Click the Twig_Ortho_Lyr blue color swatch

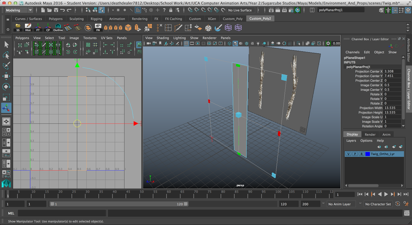368,154
